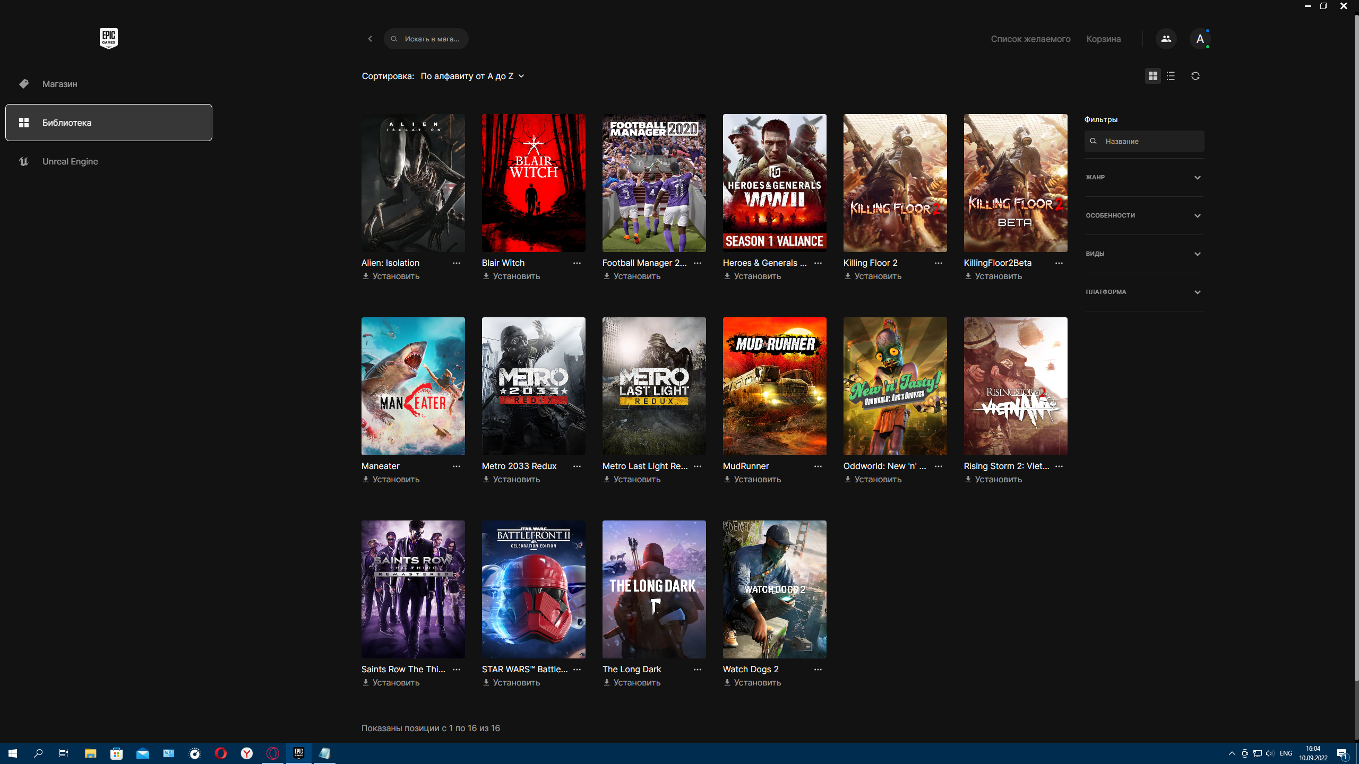The image size is (1359, 764).
Task: Open the Корзина cart link
Action: 1103,39
